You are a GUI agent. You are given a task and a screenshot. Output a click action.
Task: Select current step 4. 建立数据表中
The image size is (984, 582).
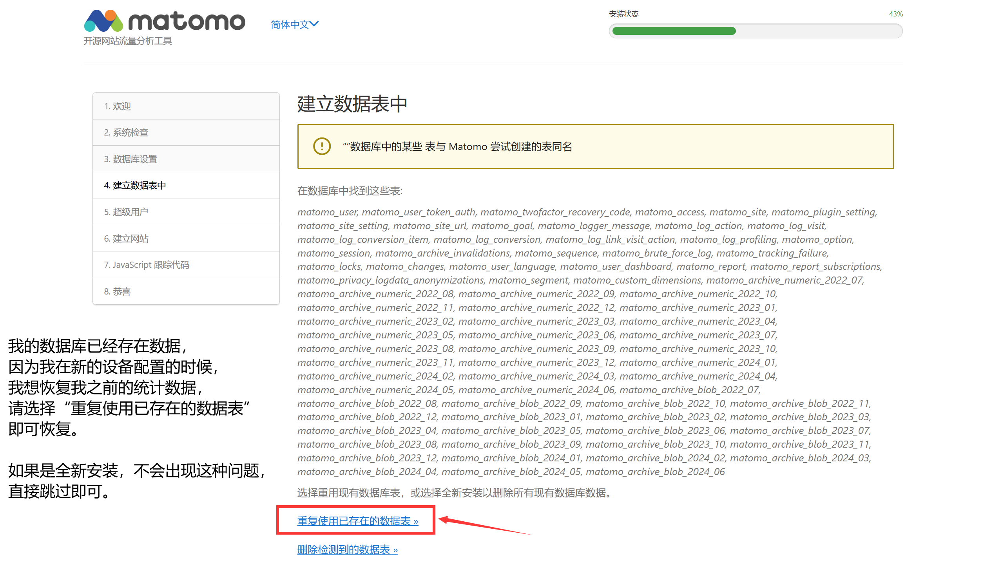pos(135,185)
